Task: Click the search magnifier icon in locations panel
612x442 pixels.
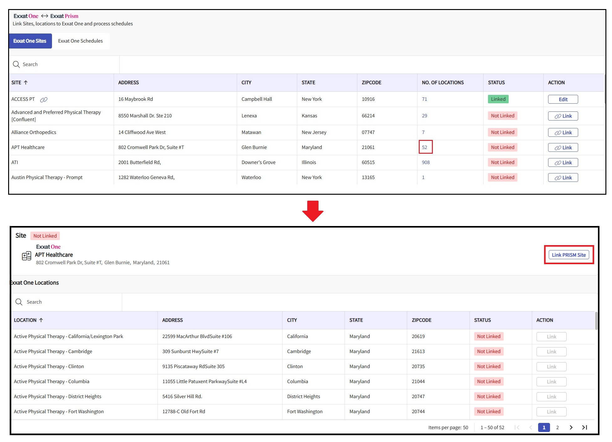Action: click(x=19, y=302)
